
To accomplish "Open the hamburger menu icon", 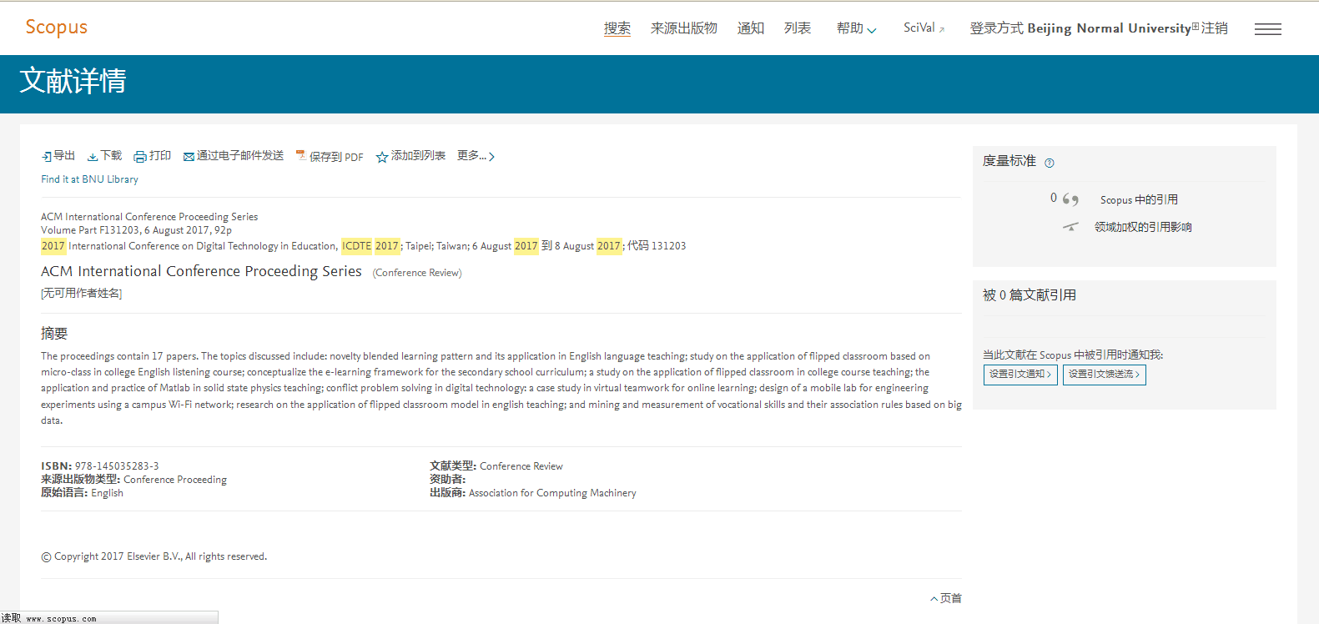I will click(1268, 29).
